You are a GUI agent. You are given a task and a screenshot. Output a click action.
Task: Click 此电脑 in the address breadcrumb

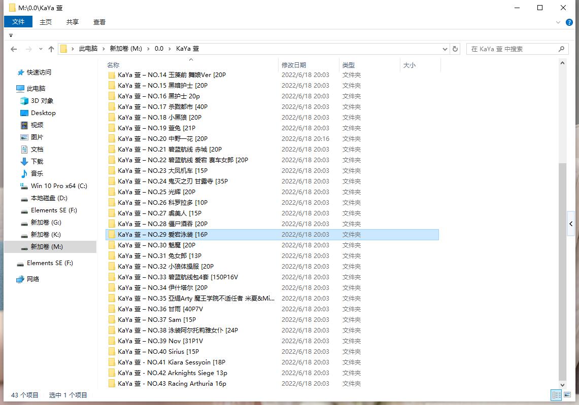(88, 49)
